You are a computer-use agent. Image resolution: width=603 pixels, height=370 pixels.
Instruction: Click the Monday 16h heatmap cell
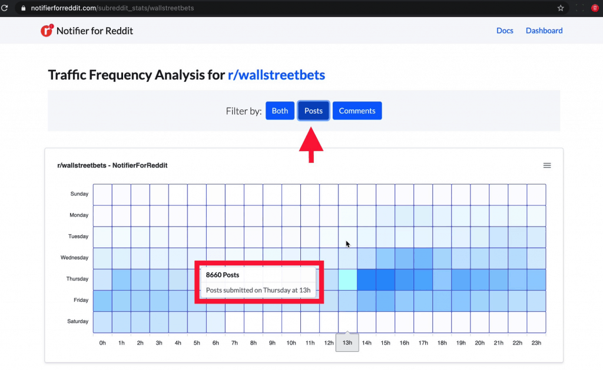pos(404,215)
